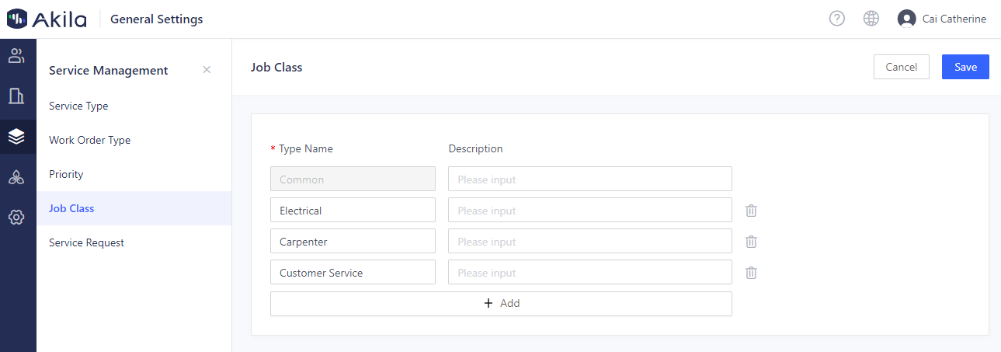Edit the Carpenter type name field
Screen dimensions: 1001x352
click(353, 241)
